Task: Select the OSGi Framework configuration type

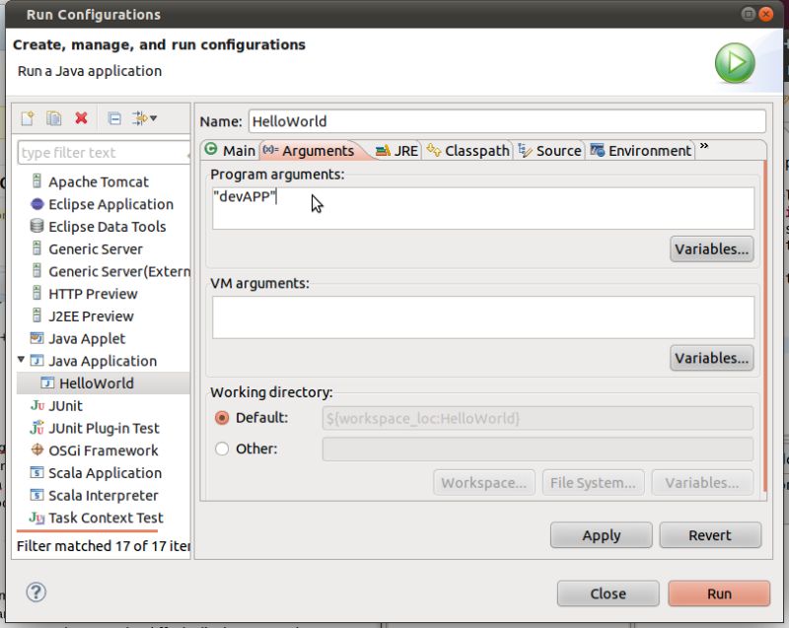Action: point(94,451)
